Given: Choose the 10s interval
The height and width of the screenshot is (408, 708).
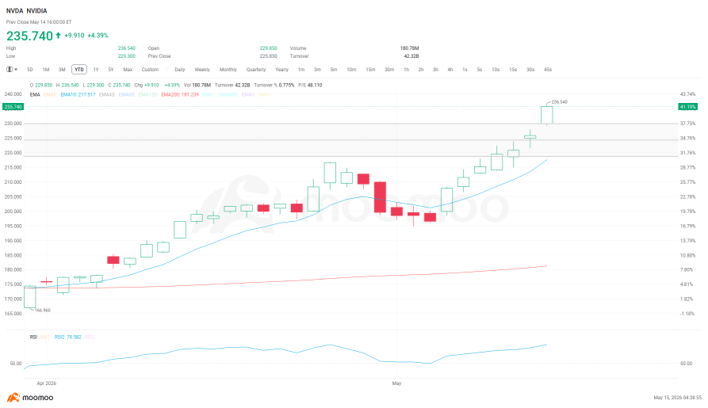Looking at the screenshot, I should pyautogui.click(x=496, y=70).
